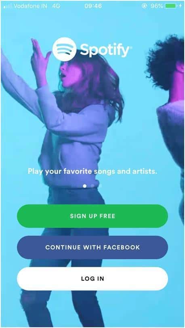Tap the cellular signal bars icon
185x328 pixels.
(x=8, y=6)
